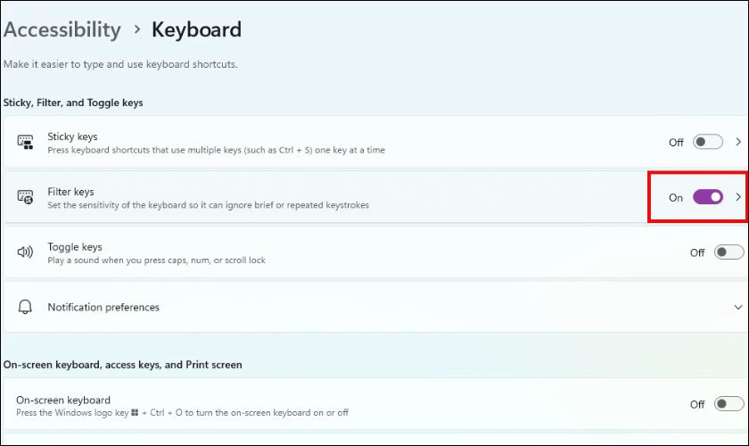This screenshot has height=446, width=749.
Task: Click the Notification preferences label
Action: coord(103,308)
